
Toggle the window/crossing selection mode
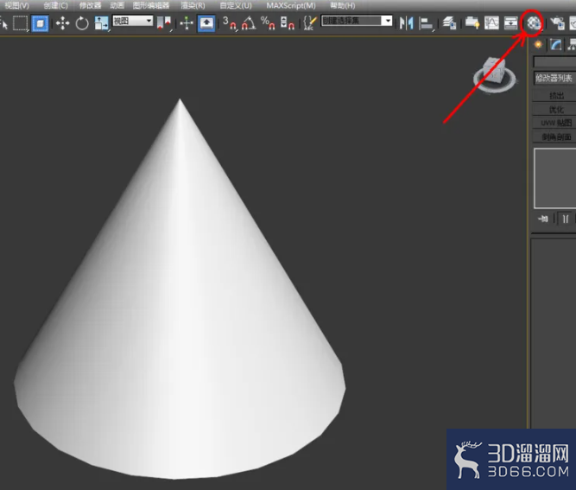(x=40, y=23)
